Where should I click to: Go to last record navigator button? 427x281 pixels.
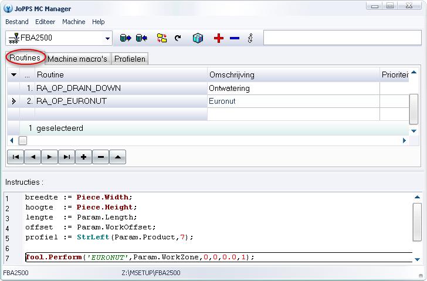click(66, 157)
